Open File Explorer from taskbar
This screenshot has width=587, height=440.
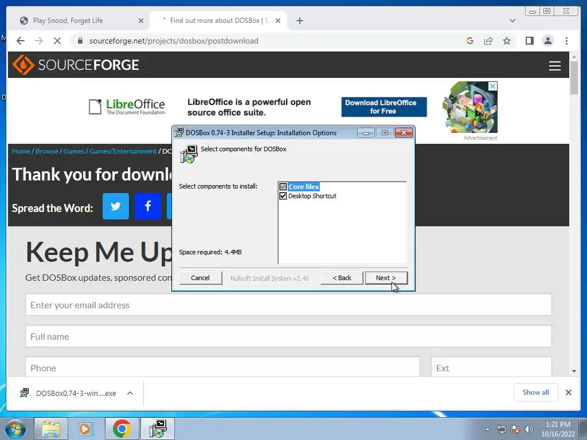pyautogui.click(x=51, y=429)
